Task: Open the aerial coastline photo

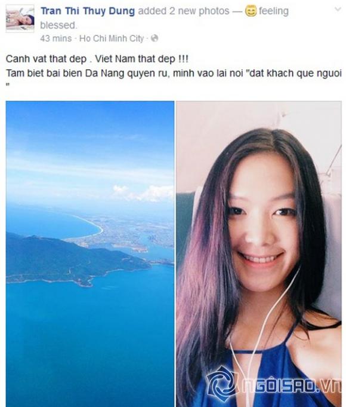Action: tap(90, 254)
